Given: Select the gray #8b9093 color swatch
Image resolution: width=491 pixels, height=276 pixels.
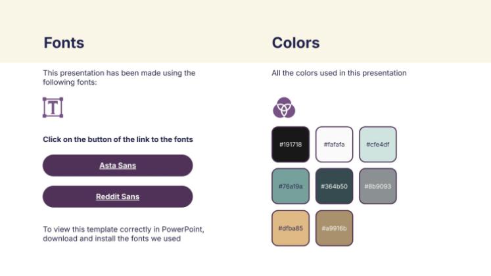Looking at the screenshot, I should pos(378,186).
